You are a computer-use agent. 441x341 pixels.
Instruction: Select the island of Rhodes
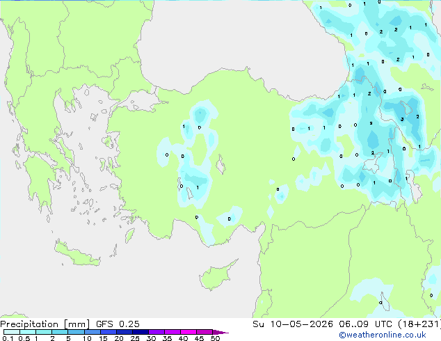(129, 235)
